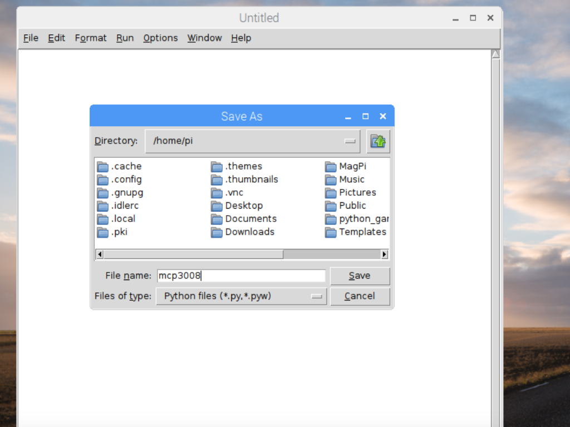Open the Edit menu
Viewport: 570px width, 427px height.
click(56, 38)
